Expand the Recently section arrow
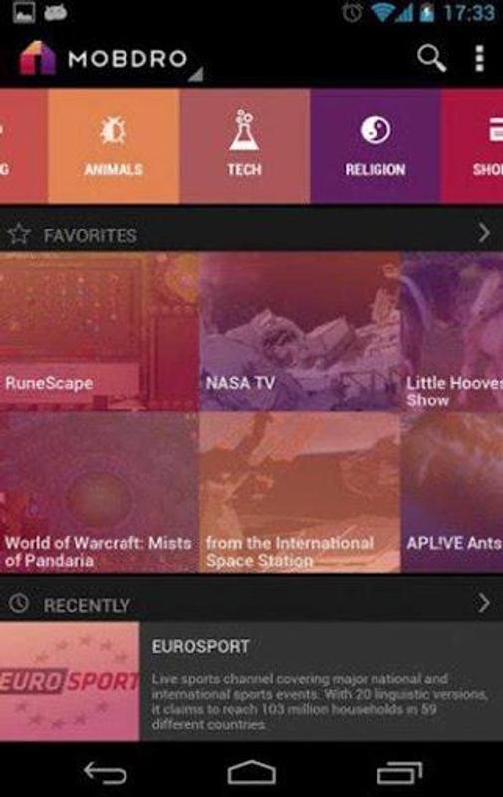 point(483,604)
